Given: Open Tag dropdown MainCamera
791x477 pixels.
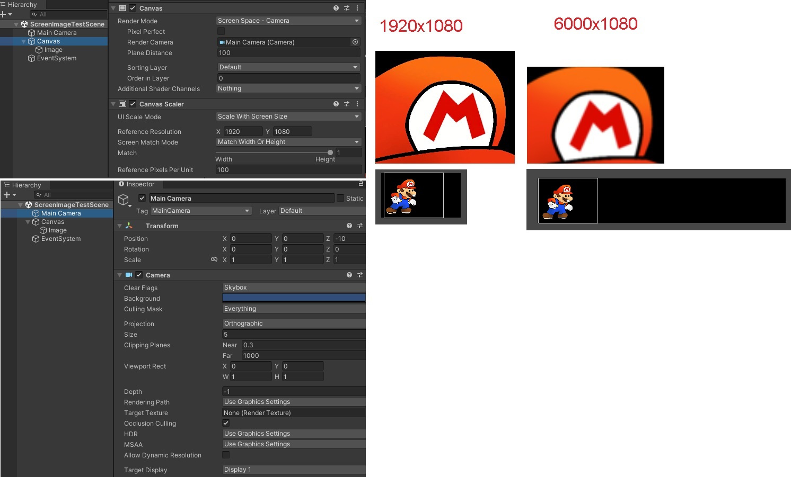Looking at the screenshot, I should [x=200, y=211].
